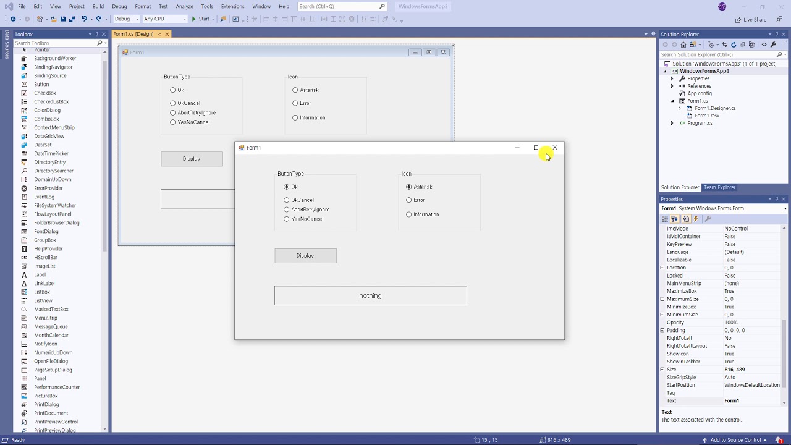This screenshot has width=791, height=445.
Task: Choose the Error radio button in running Form1
Action: (408, 200)
